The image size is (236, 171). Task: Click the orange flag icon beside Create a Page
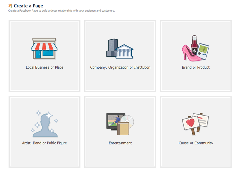[10, 6]
